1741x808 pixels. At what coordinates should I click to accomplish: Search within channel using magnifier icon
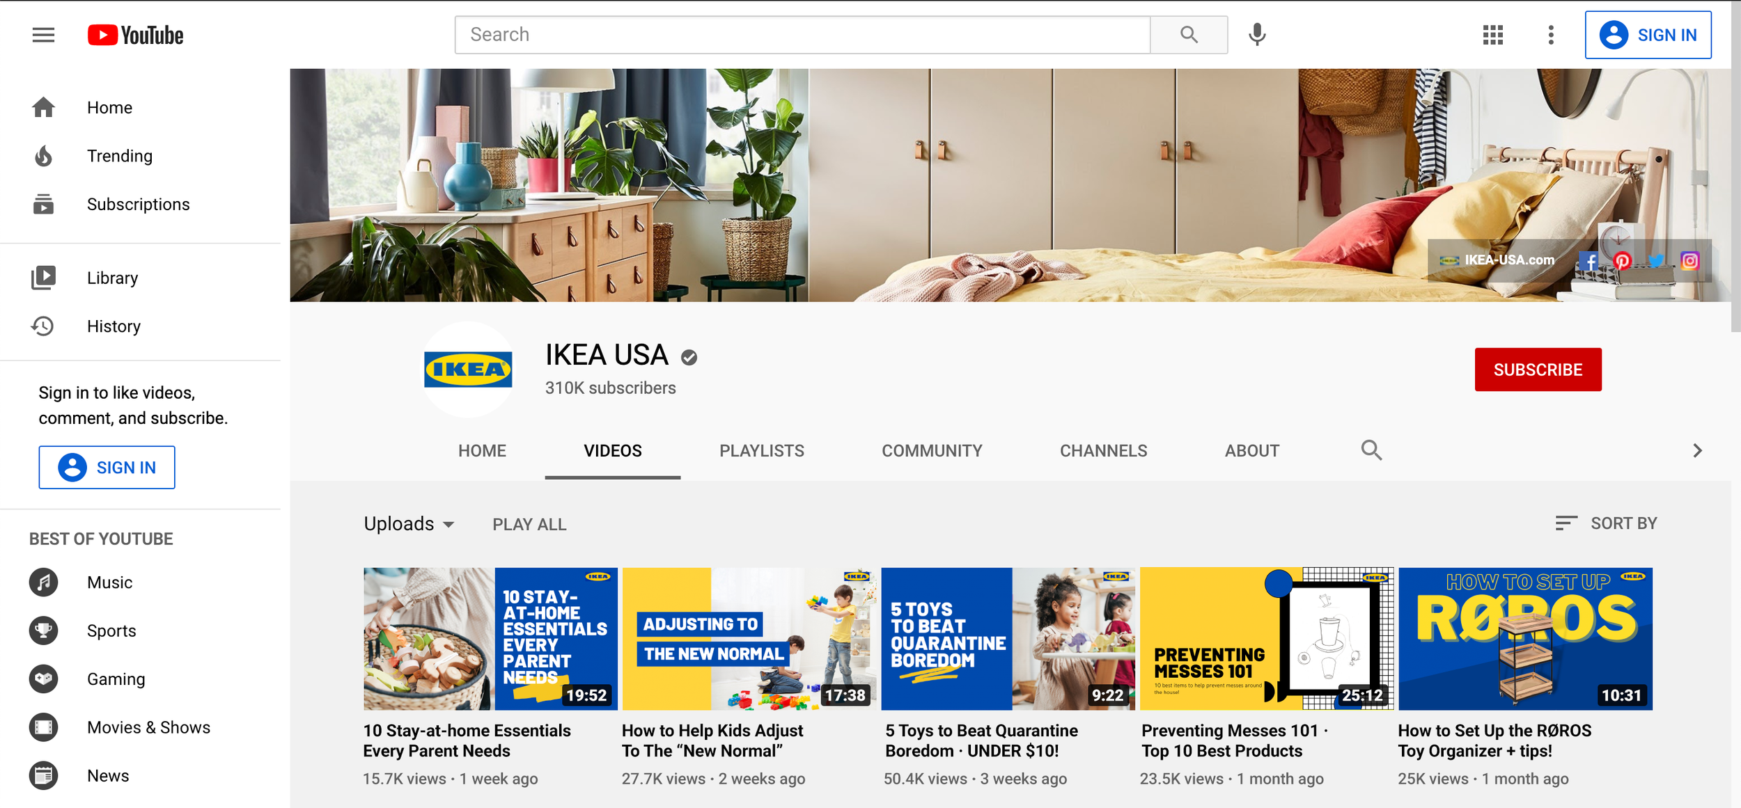(x=1371, y=450)
